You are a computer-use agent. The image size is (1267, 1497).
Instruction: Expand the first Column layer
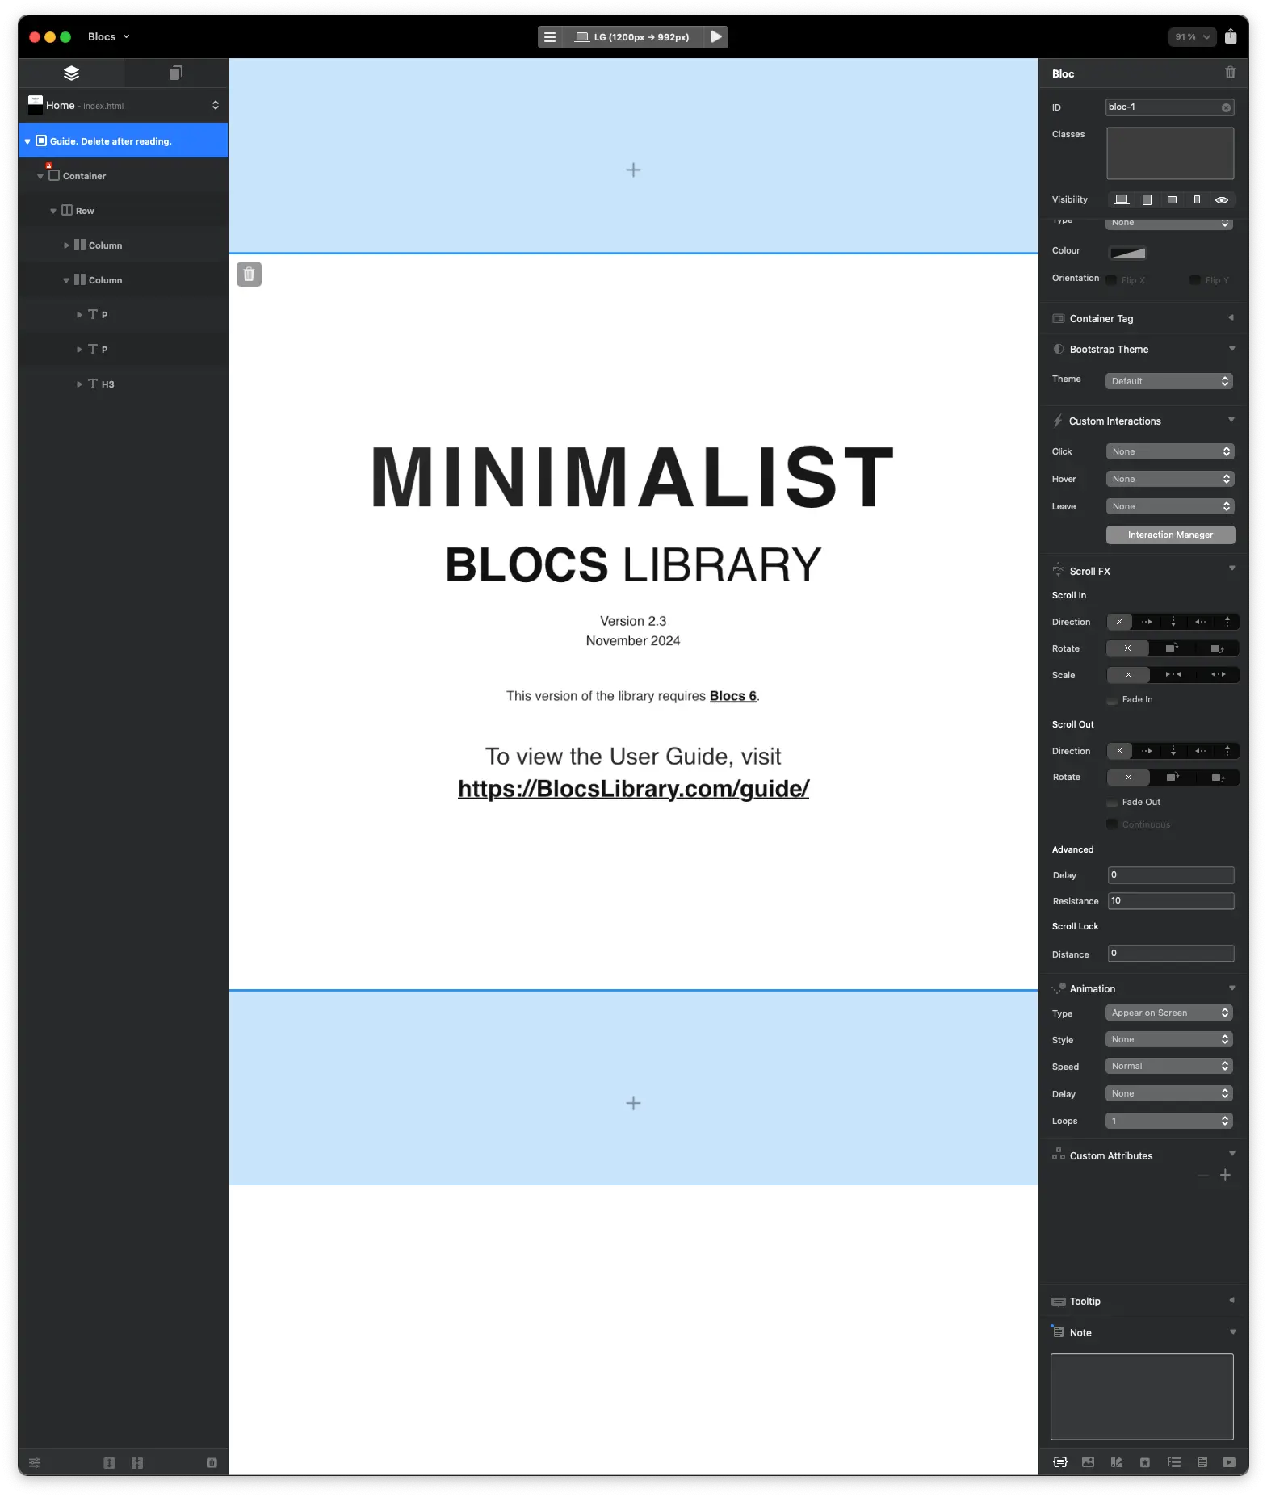pyautogui.click(x=66, y=245)
